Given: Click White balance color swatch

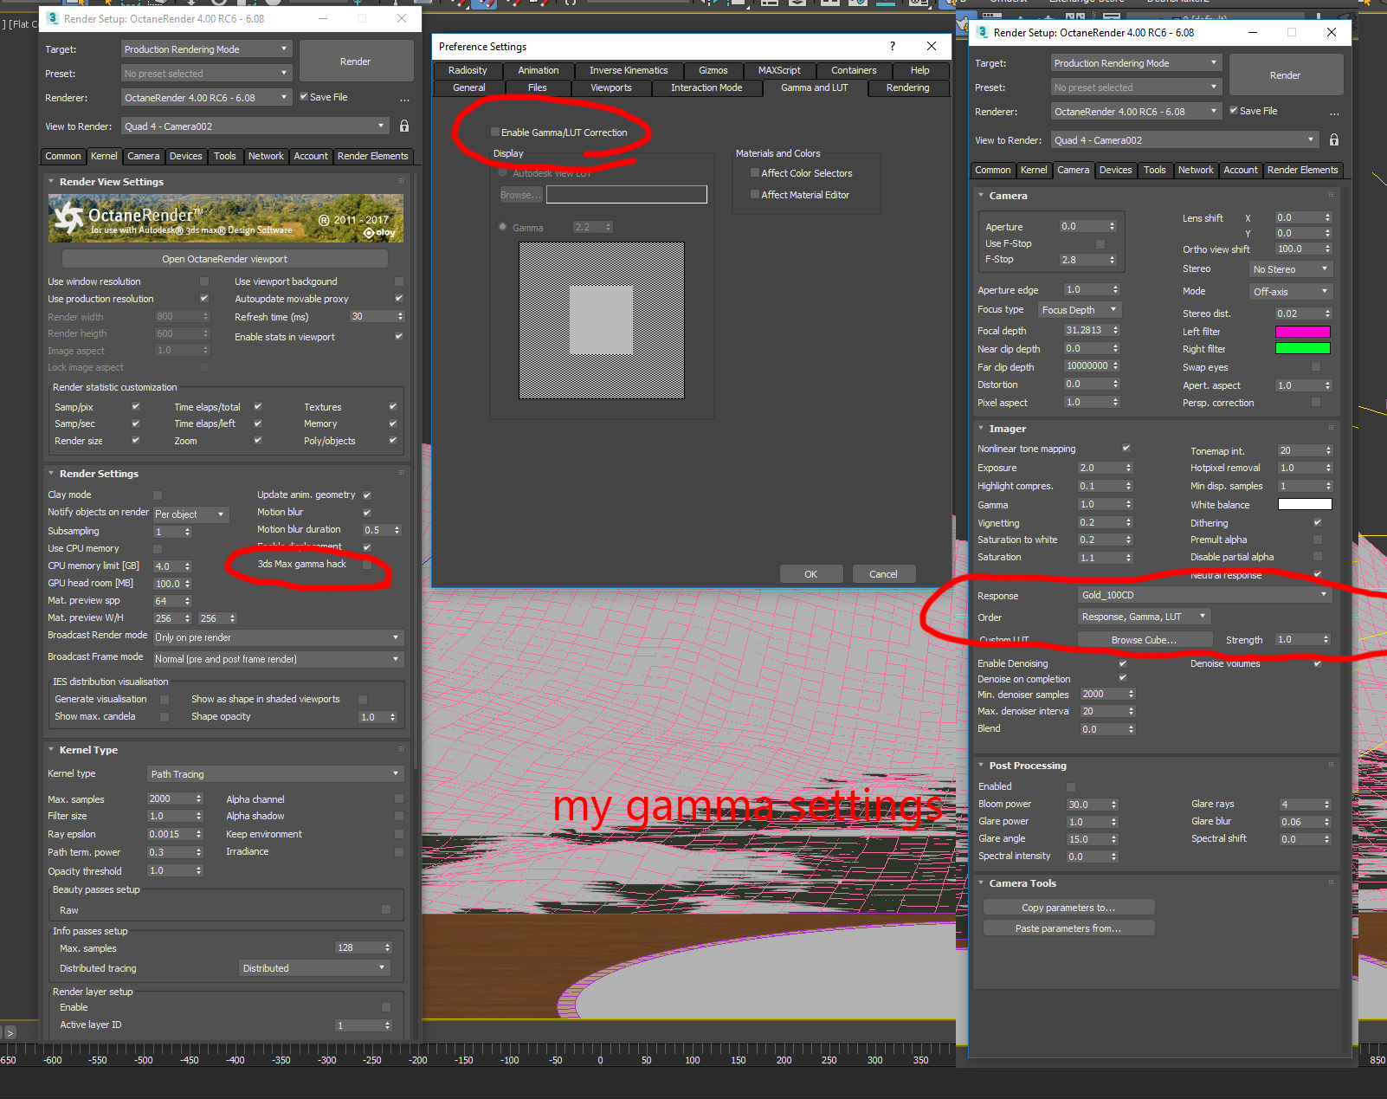Looking at the screenshot, I should 1305,504.
